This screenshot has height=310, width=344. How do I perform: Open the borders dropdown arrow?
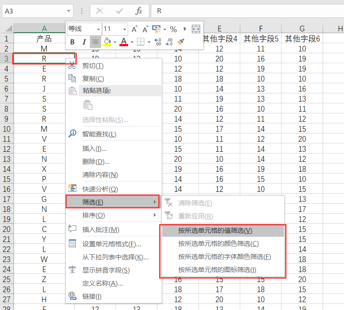click(x=149, y=42)
